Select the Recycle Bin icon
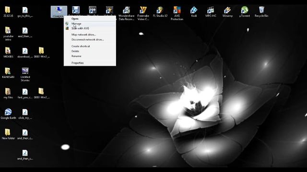Viewport: 307px width, 172px height. [261, 10]
